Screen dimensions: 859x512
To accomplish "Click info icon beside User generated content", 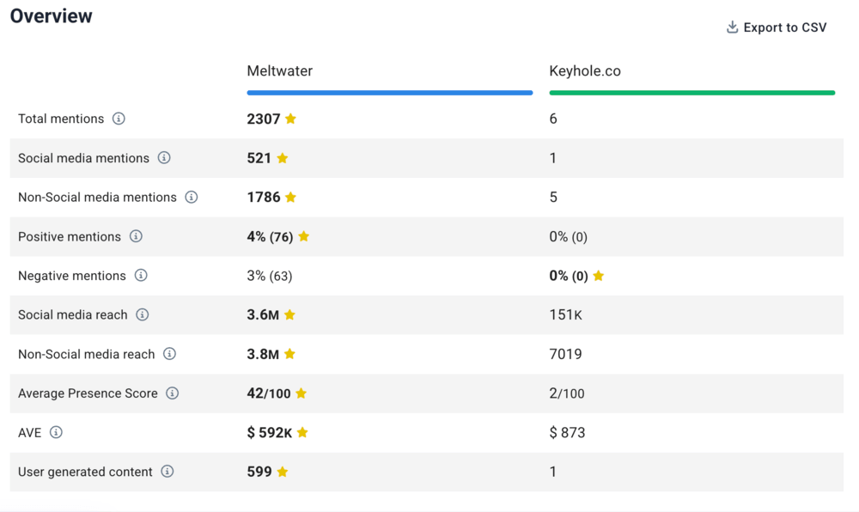I will 168,472.
